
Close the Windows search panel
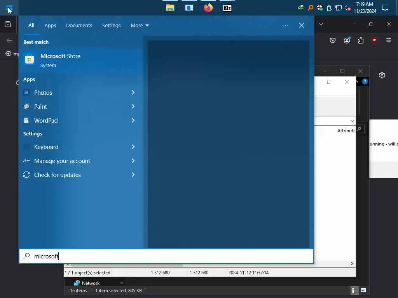(x=302, y=25)
